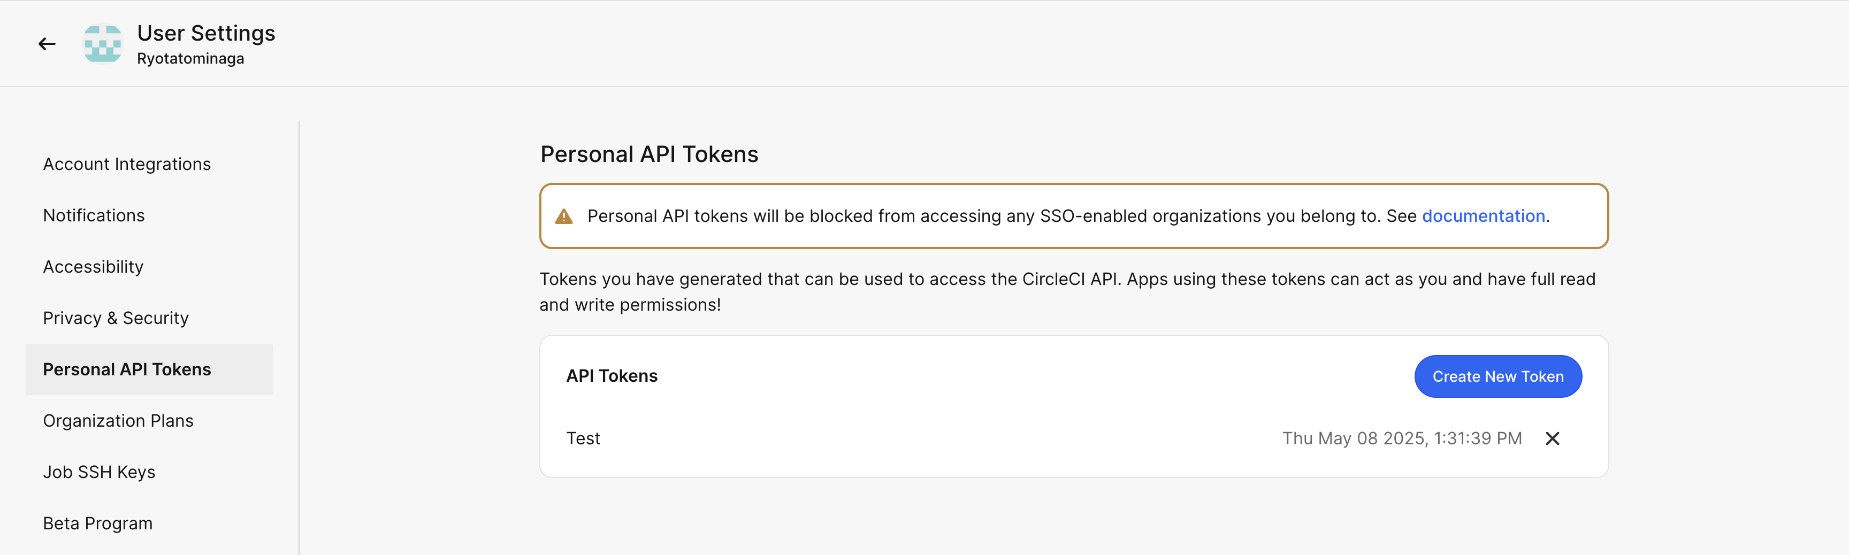Viewport: 1849px width, 555px height.
Task: Click the warning triangle icon
Action: [x=564, y=217]
